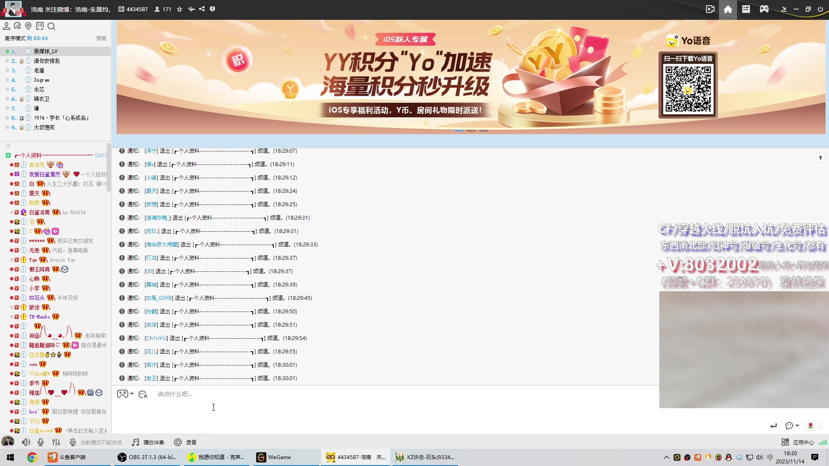The image size is (829, 466).
Task: Select queue entry 6 锦衣卫
Action: [x=55, y=99]
